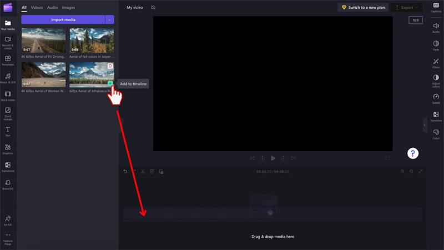Click the green Add to timeline button

pyautogui.click(x=110, y=83)
